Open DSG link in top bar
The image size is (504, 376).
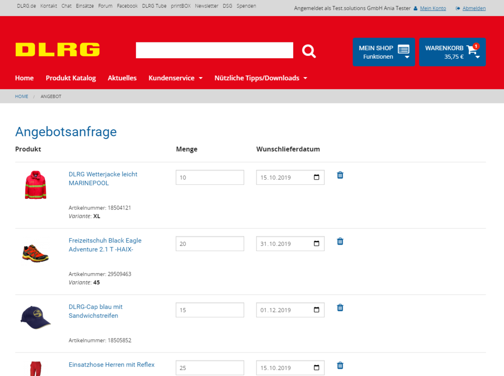coord(228,6)
